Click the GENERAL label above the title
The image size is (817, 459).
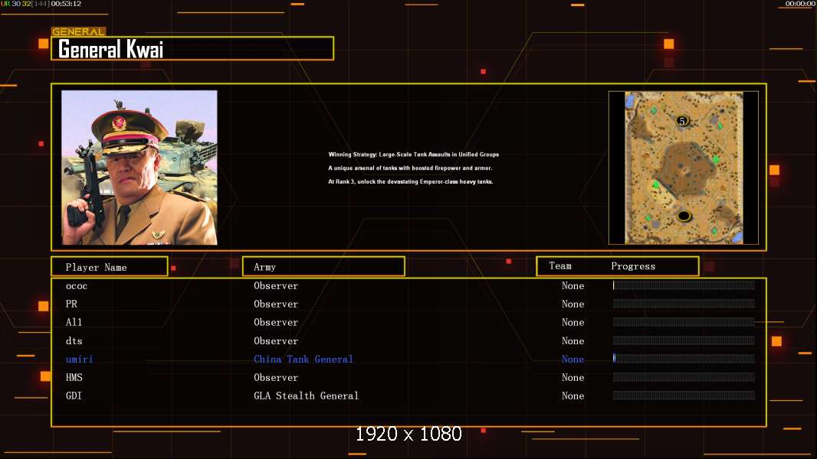click(79, 31)
